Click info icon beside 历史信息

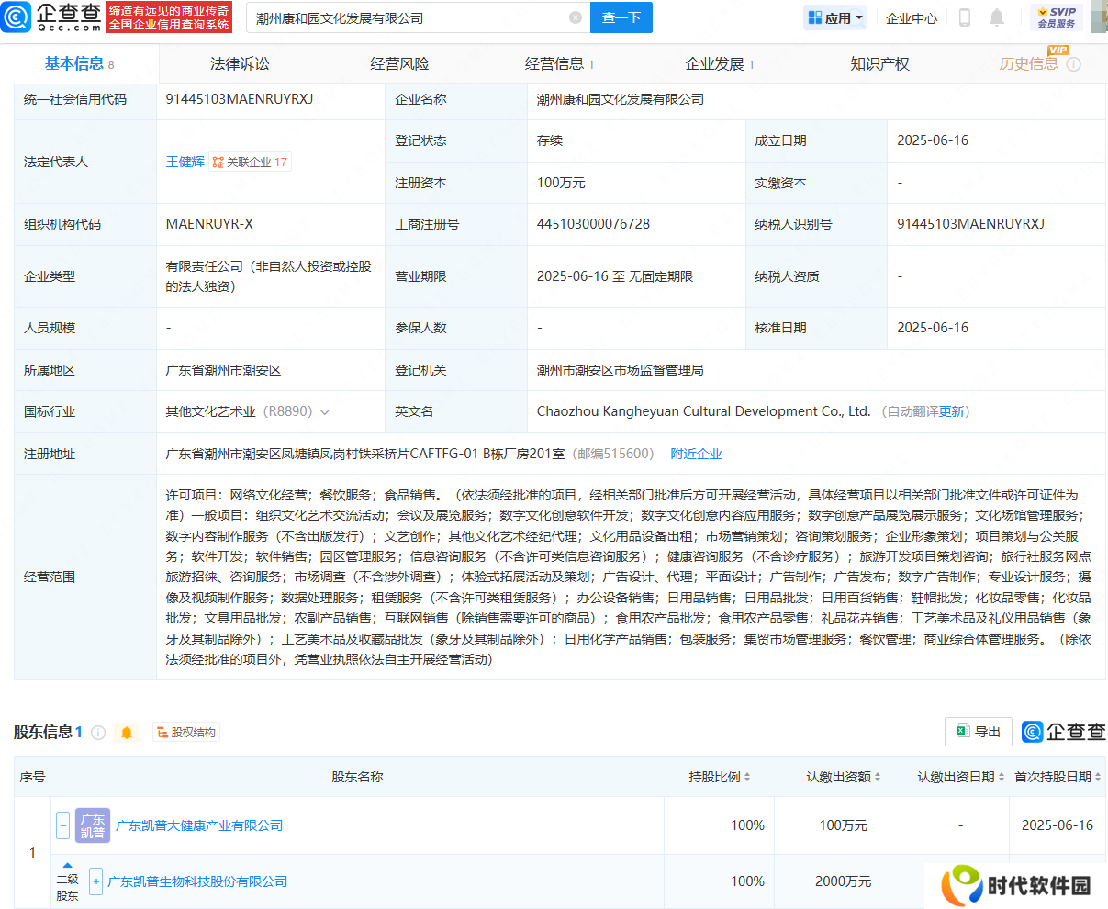click(1073, 64)
